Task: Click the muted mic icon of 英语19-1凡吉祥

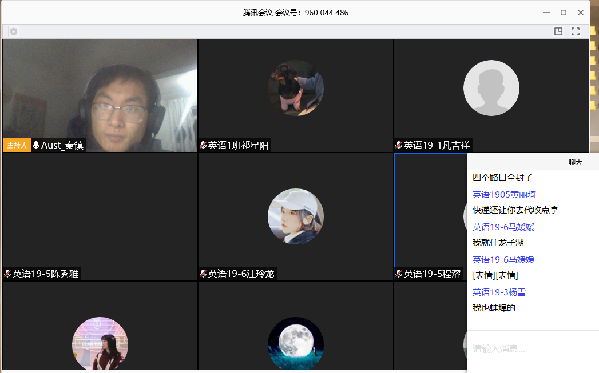Action: coord(399,146)
